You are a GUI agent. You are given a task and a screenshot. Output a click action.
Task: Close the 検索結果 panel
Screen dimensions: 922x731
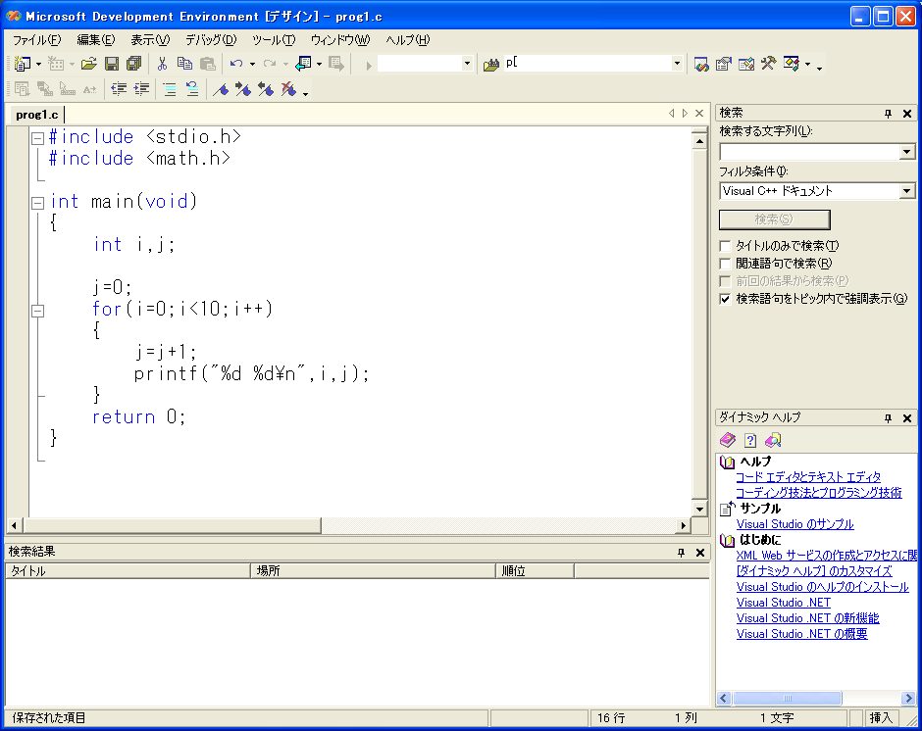(x=700, y=553)
